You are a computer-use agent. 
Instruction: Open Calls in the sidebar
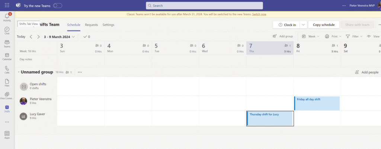coord(7,70)
